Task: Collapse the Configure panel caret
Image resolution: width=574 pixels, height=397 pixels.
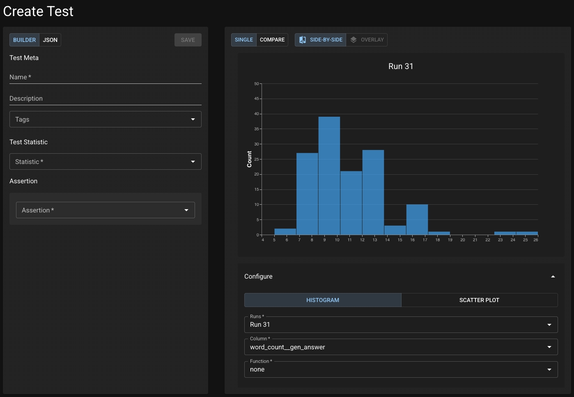Action: pyautogui.click(x=553, y=277)
